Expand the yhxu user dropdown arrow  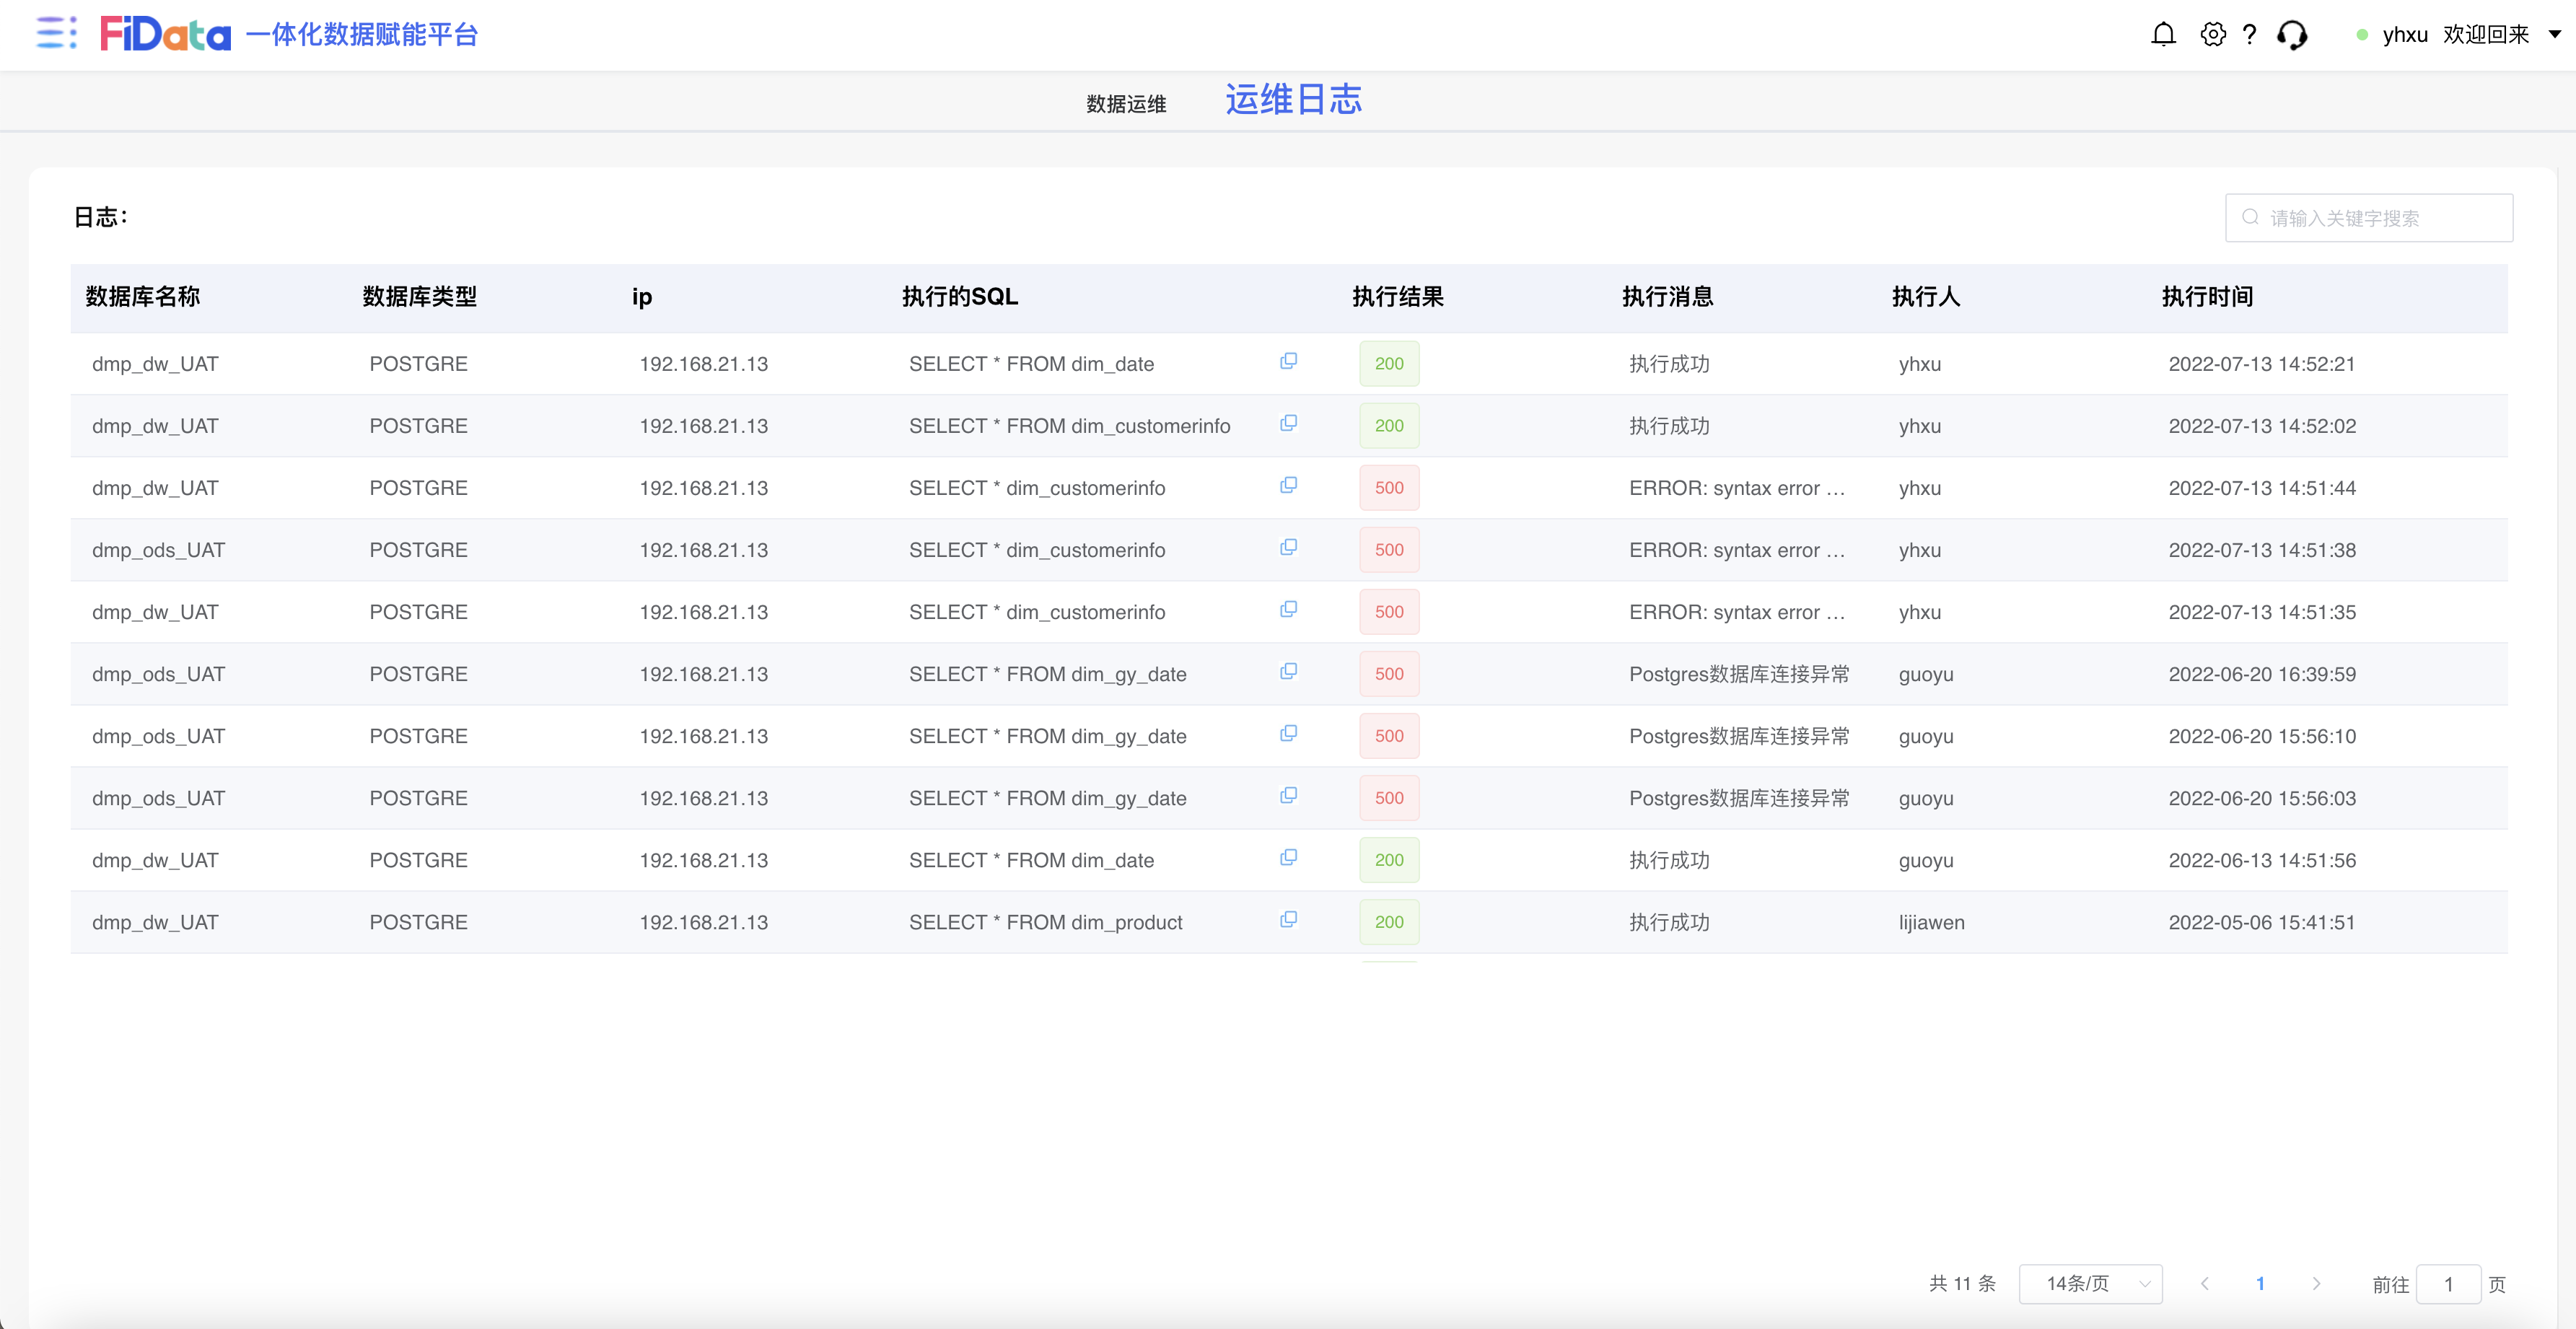tap(2555, 35)
